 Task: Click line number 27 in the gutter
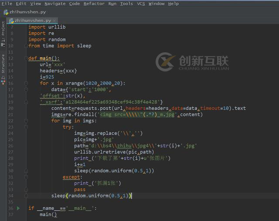coord(10,152)
